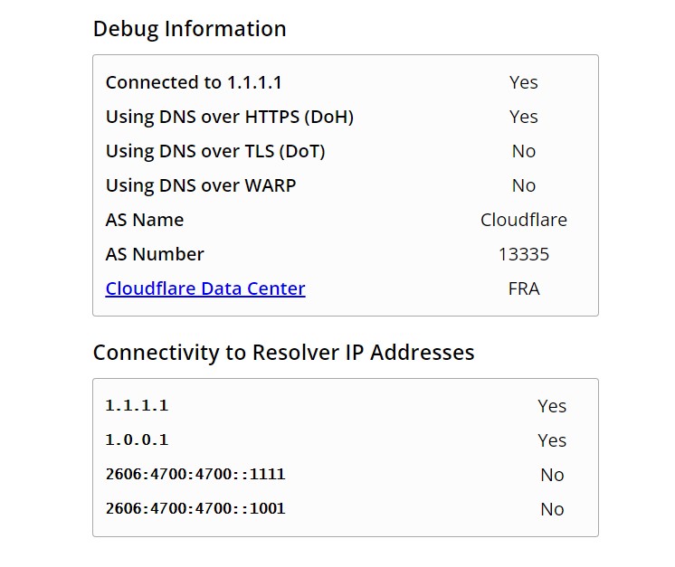Select the 1.0.0.1 resolver address

137,440
